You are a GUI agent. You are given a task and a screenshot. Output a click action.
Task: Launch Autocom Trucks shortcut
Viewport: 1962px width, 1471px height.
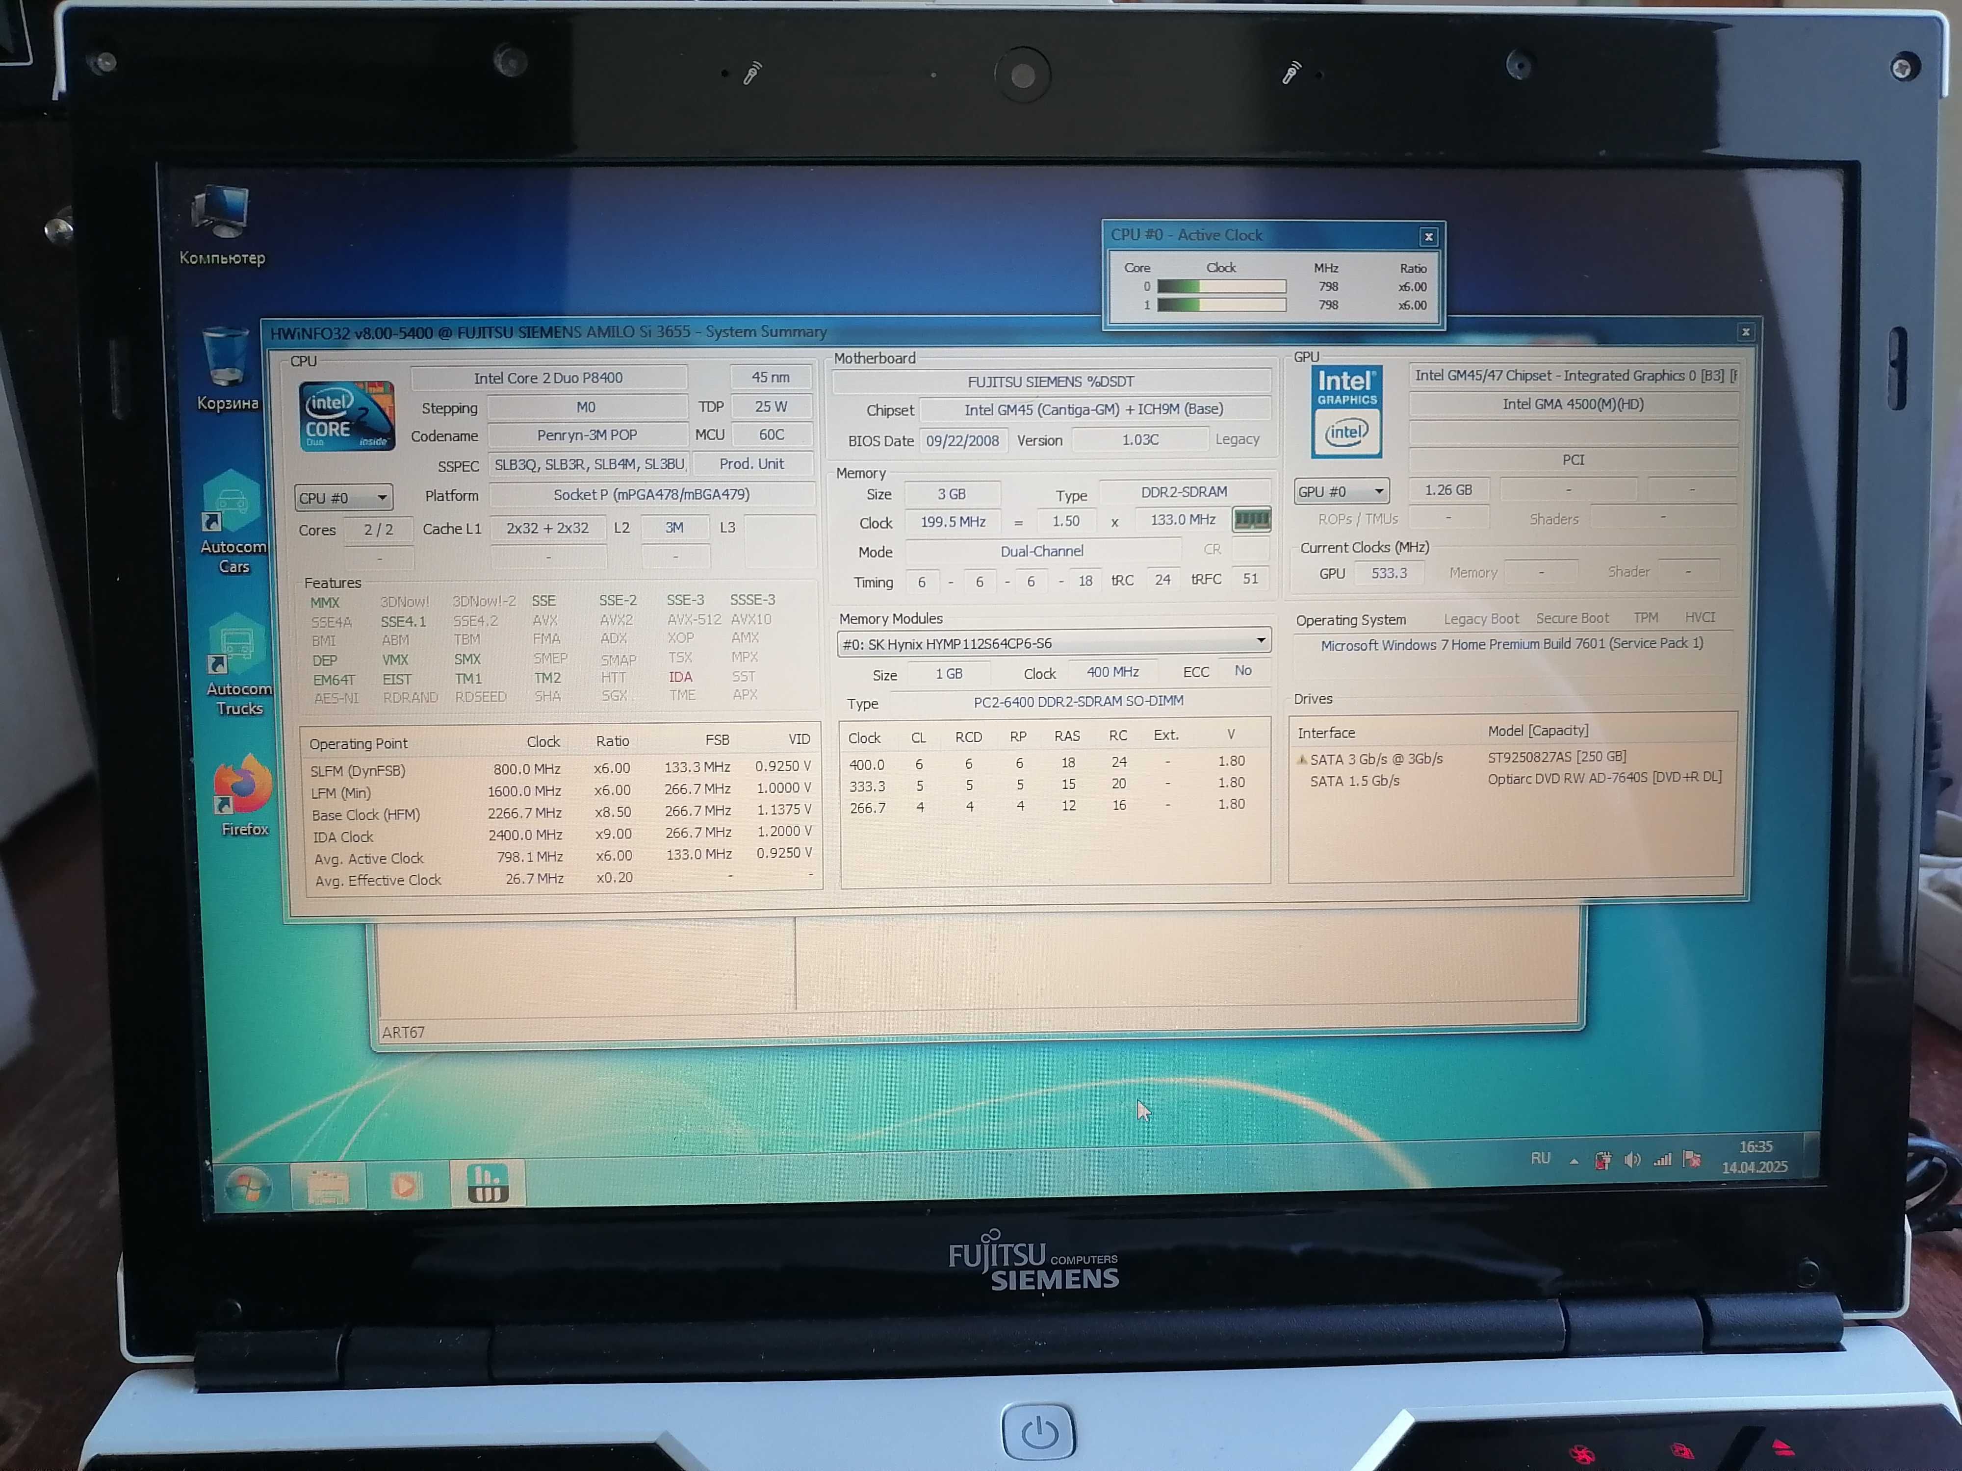(238, 665)
